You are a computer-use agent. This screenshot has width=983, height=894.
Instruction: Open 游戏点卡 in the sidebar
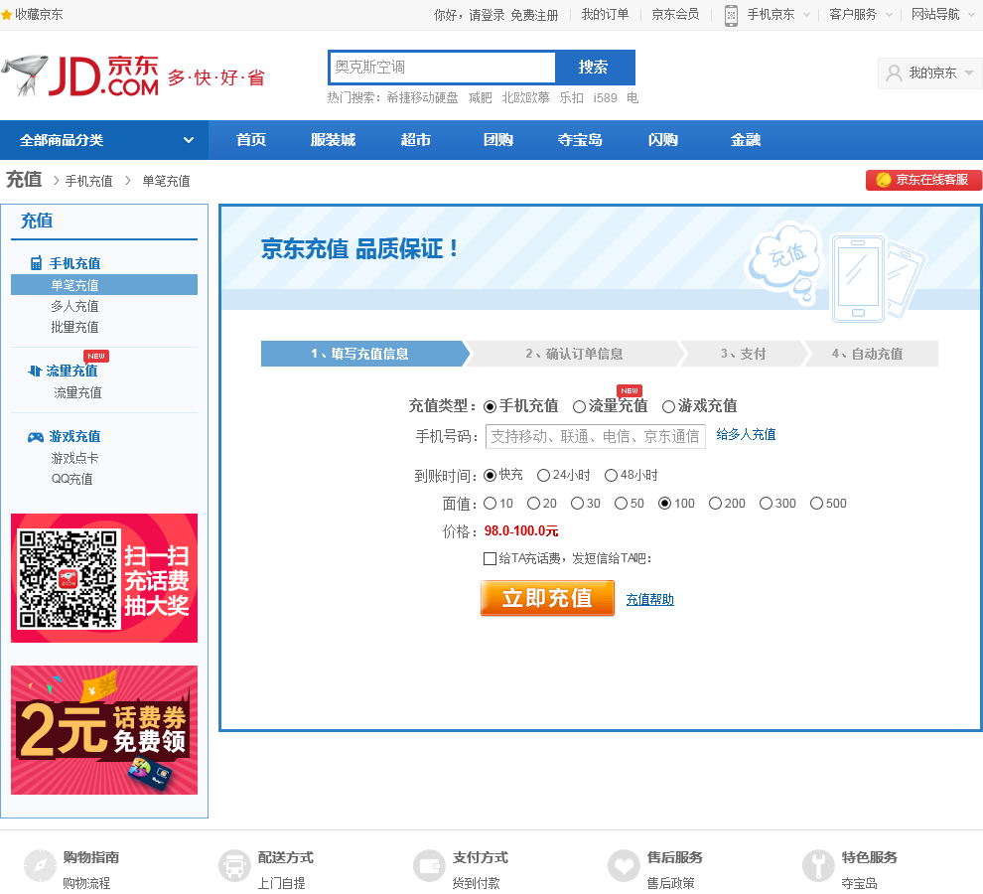[74, 459]
